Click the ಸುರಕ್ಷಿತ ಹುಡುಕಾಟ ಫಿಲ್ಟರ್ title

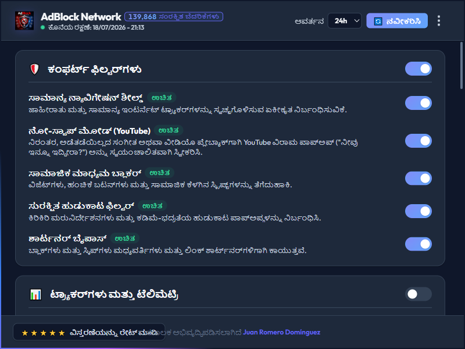tap(81, 206)
